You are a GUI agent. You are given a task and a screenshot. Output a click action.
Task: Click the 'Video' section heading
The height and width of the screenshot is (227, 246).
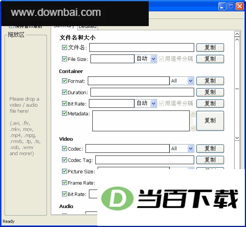pyautogui.click(x=66, y=139)
